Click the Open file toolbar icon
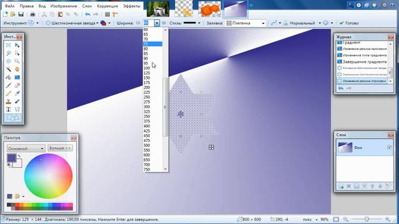Screen dimensions: 399x224 pos(12,14)
